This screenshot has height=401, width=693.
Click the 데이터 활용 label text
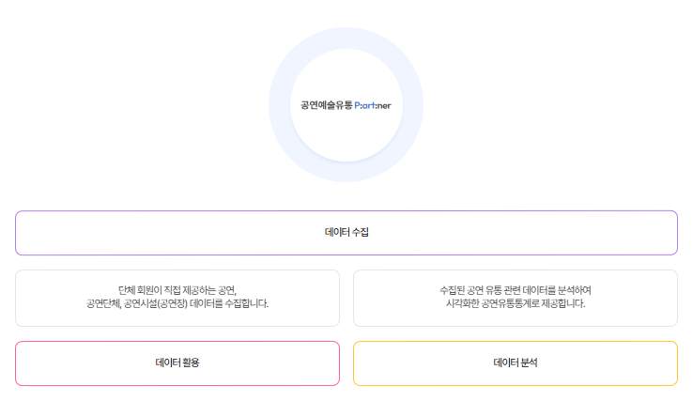(177, 362)
